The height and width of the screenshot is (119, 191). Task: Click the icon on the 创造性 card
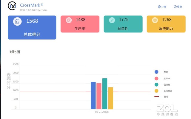point(112,20)
